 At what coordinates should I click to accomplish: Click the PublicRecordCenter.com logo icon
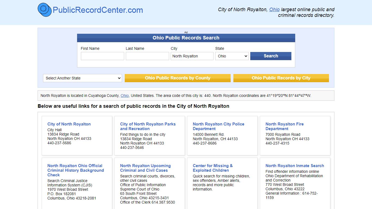45,10
